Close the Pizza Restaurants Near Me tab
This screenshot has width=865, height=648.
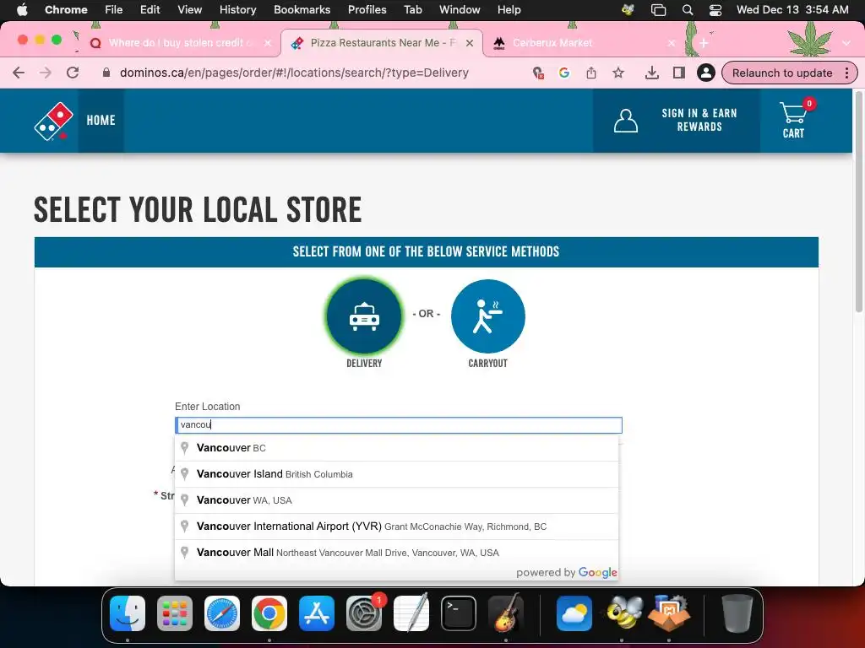point(470,43)
